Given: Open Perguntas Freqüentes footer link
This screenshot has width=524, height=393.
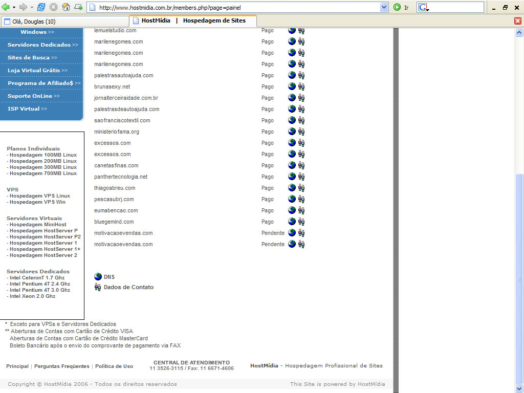Looking at the screenshot, I should tap(62, 366).
